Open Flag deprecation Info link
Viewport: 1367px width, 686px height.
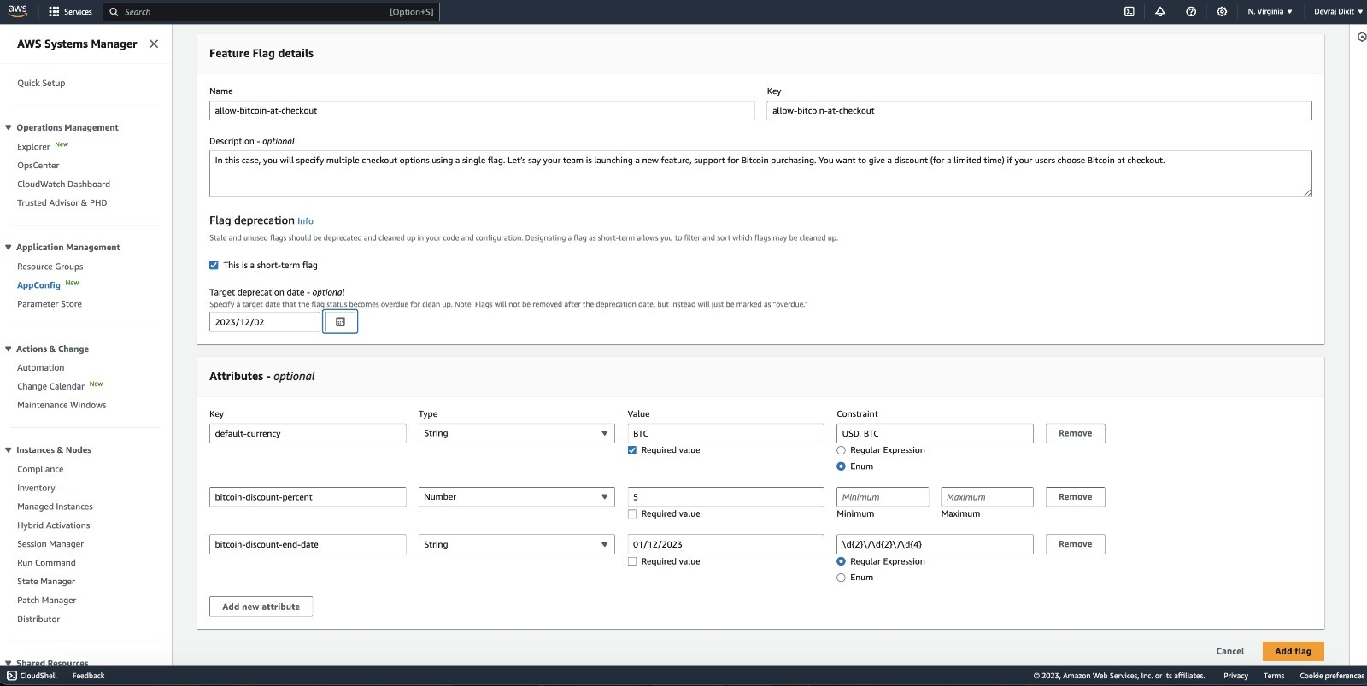[x=305, y=221]
